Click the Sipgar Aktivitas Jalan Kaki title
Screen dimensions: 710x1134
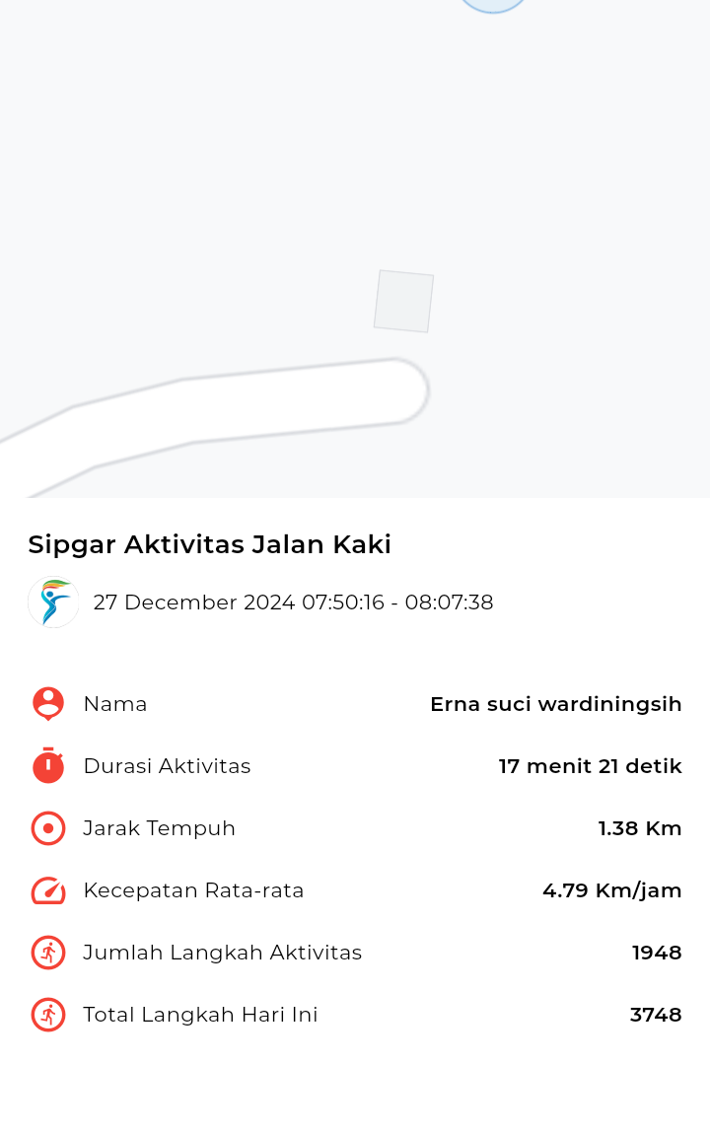point(210,544)
